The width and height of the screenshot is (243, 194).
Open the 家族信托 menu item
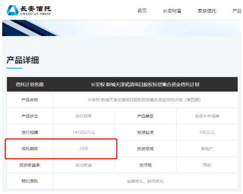click(x=207, y=11)
